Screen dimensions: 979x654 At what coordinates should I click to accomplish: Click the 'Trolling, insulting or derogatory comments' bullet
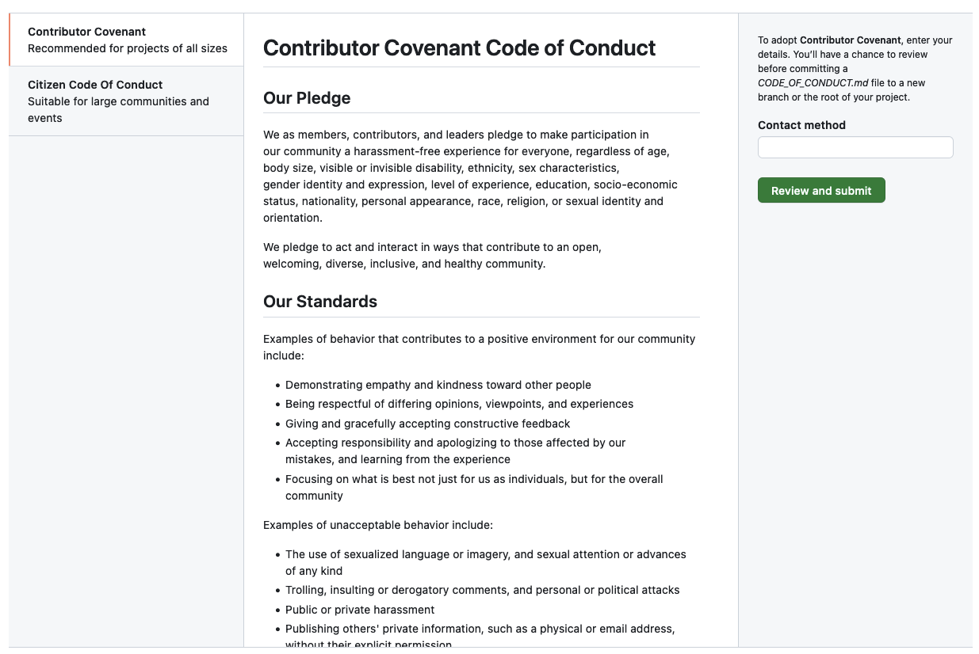[482, 590]
